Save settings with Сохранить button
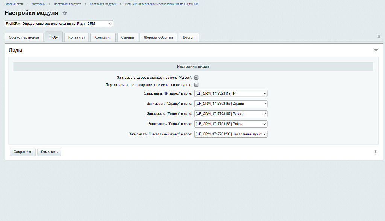 coord(23,152)
